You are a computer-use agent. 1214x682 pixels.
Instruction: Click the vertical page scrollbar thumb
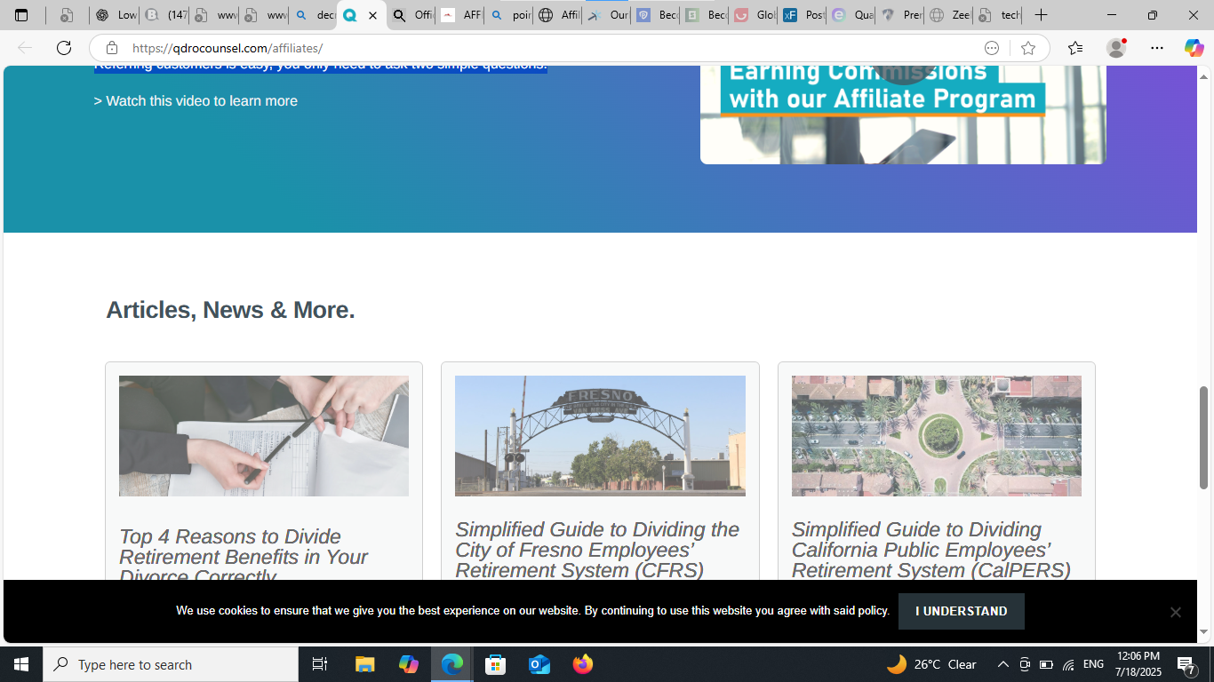point(1204,437)
